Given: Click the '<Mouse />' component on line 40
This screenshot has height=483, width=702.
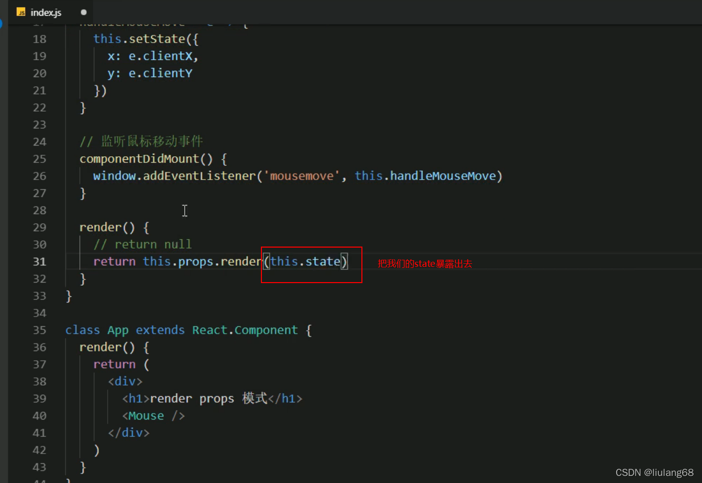Looking at the screenshot, I should (x=153, y=416).
